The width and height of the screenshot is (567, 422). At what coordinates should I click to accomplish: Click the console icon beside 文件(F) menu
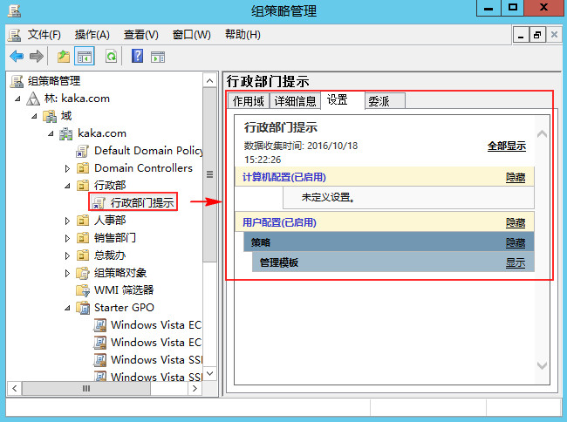pos(15,35)
